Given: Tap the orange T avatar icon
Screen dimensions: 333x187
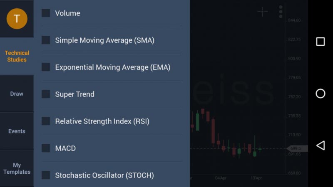Looking at the screenshot, I should (x=17, y=18).
